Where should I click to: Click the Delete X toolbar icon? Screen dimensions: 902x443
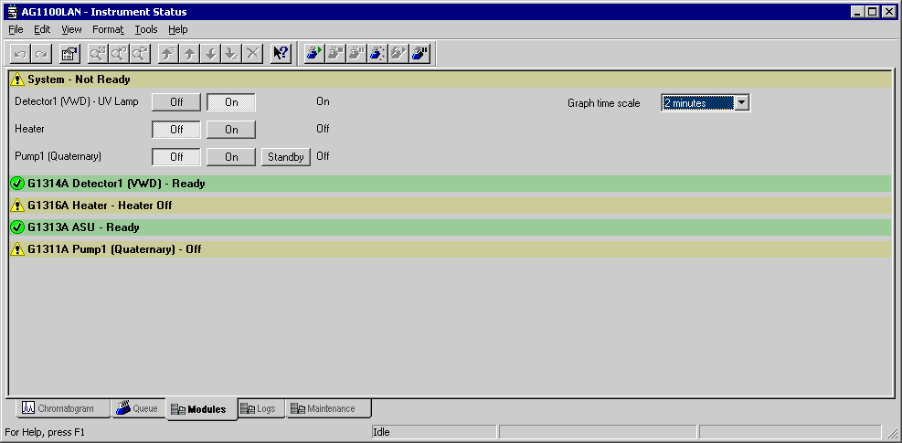pyautogui.click(x=253, y=54)
